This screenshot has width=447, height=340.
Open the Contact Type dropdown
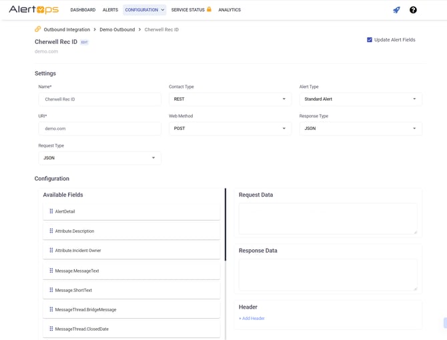(x=230, y=99)
